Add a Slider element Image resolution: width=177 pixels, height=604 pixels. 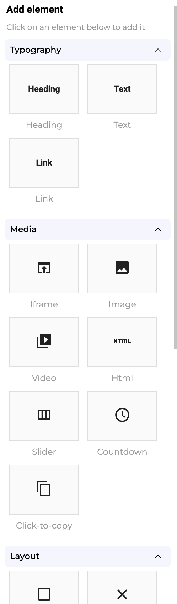pyautogui.click(x=44, y=416)
